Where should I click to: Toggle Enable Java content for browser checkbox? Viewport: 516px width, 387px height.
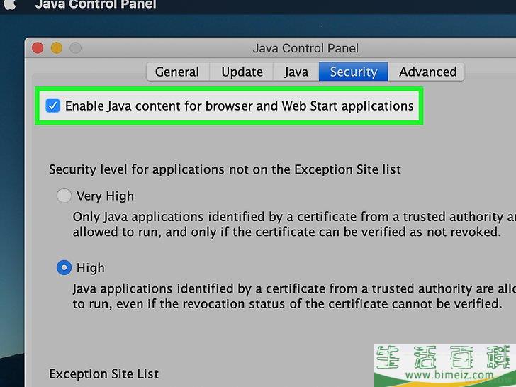coord(52,106)
